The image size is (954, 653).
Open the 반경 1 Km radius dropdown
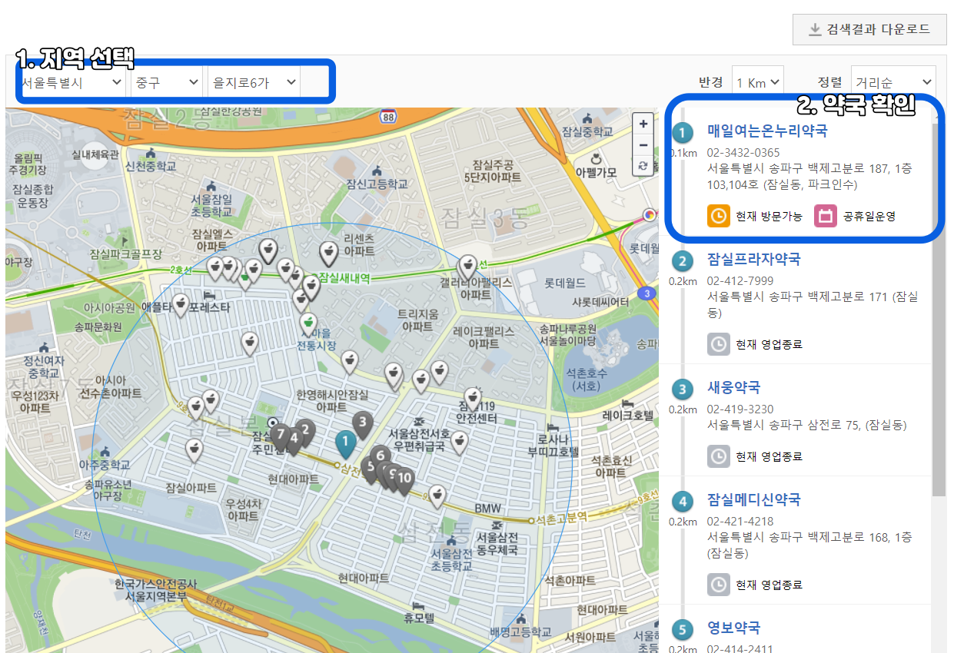757,81
